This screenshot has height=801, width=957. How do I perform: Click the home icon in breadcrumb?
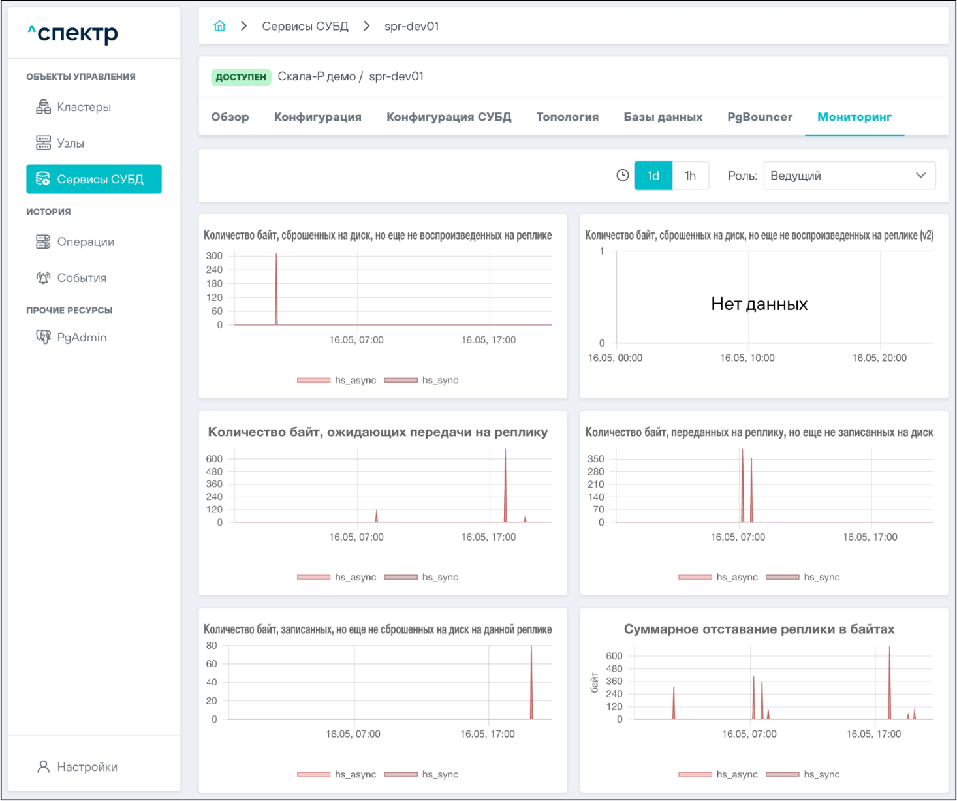pos(219,26)
